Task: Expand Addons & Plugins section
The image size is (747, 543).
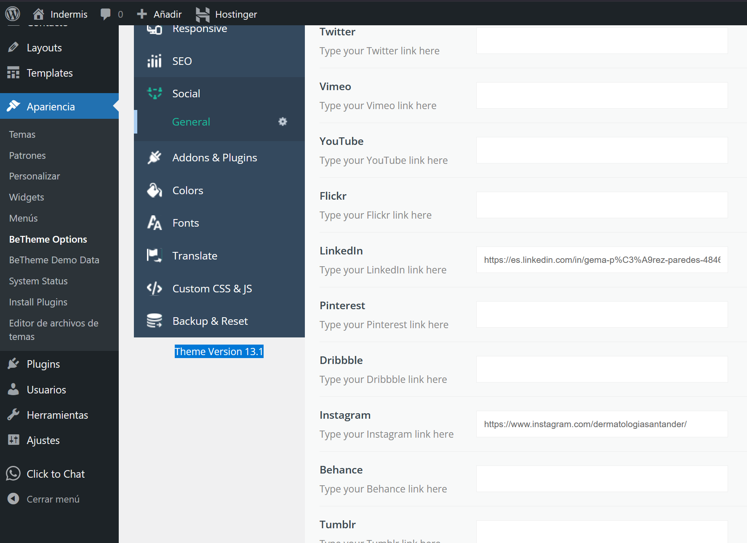Action: (x=219, y=158)
